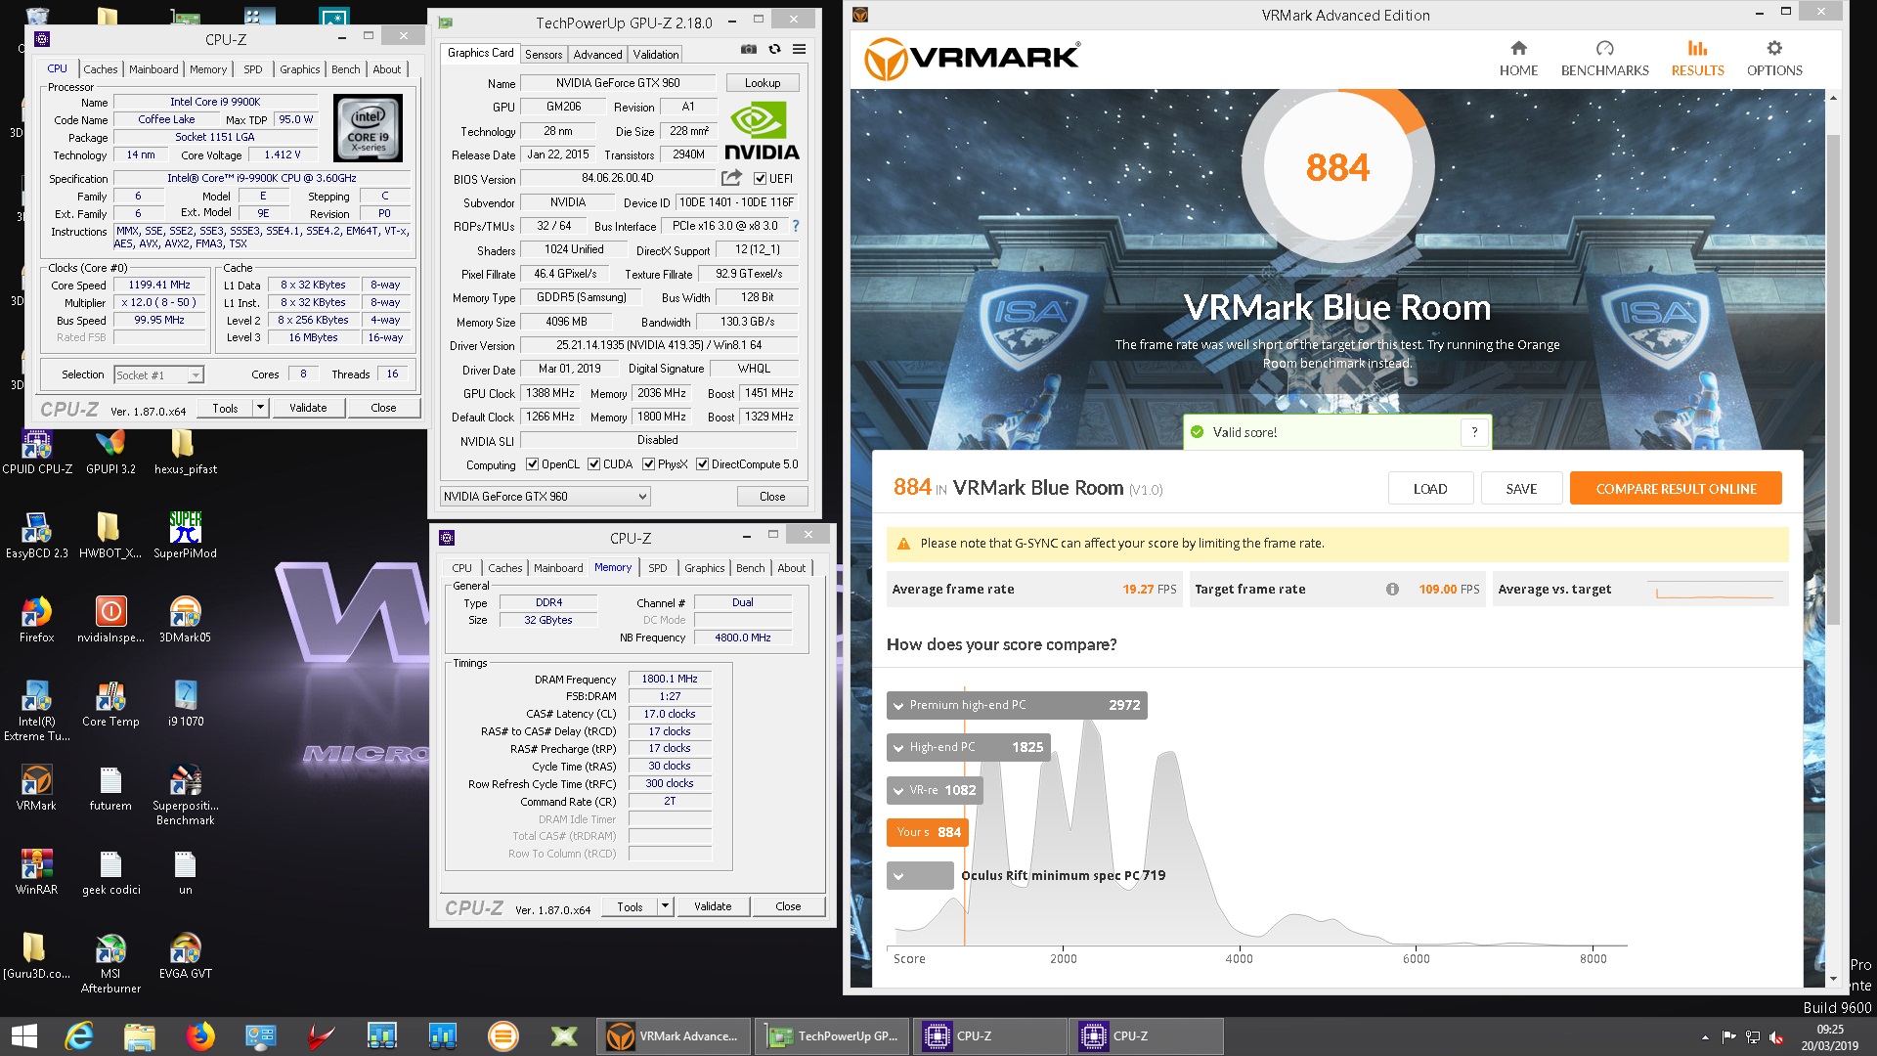This screenshot has height=1056, width=1877.
Task: Click the Lookup button in GPU-Z
Action: pyautogui.click(x=763, y=83)
